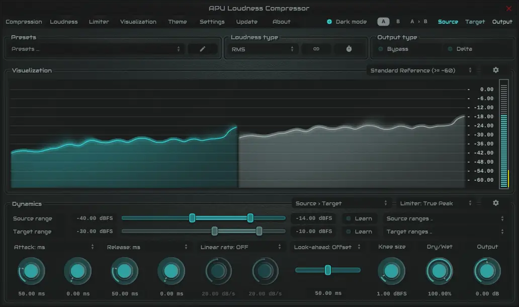This screenshot has width=519, height=307.
Task: Click Source range right slider handle
Action: click(250, 218)
